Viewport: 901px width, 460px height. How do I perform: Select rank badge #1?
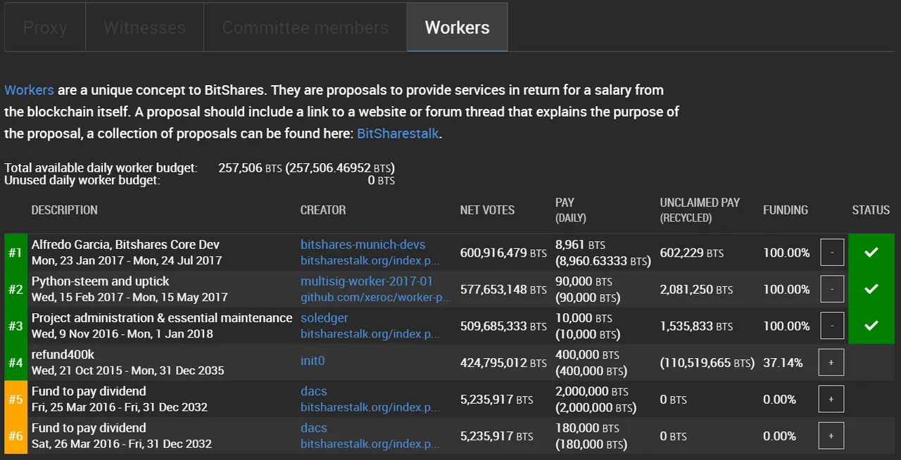coord(15,253)
